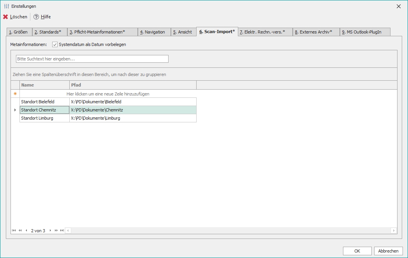The image size is (408, 258).
Task: Click the horizontal scrollbar left arrow
Action: pos(67,230)
